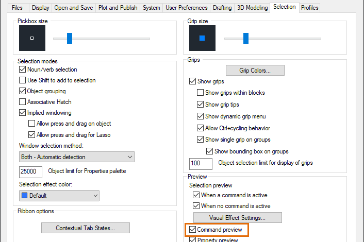Enable Show grips within blocks

(201, 93)
